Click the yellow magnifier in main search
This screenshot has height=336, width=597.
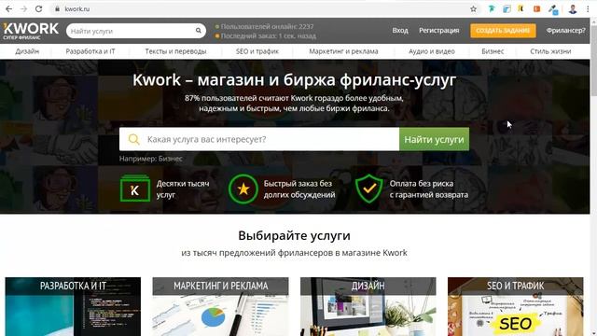pyautogui.click(x=133, y=139)
